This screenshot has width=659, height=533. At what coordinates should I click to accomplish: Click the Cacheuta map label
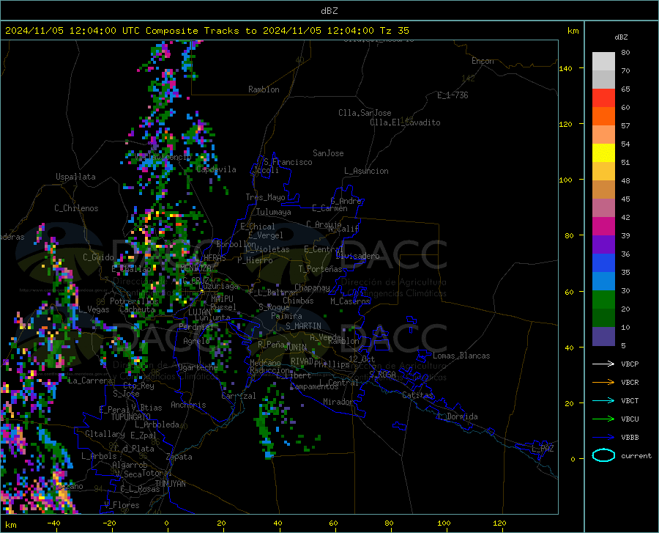coord(138,309)
